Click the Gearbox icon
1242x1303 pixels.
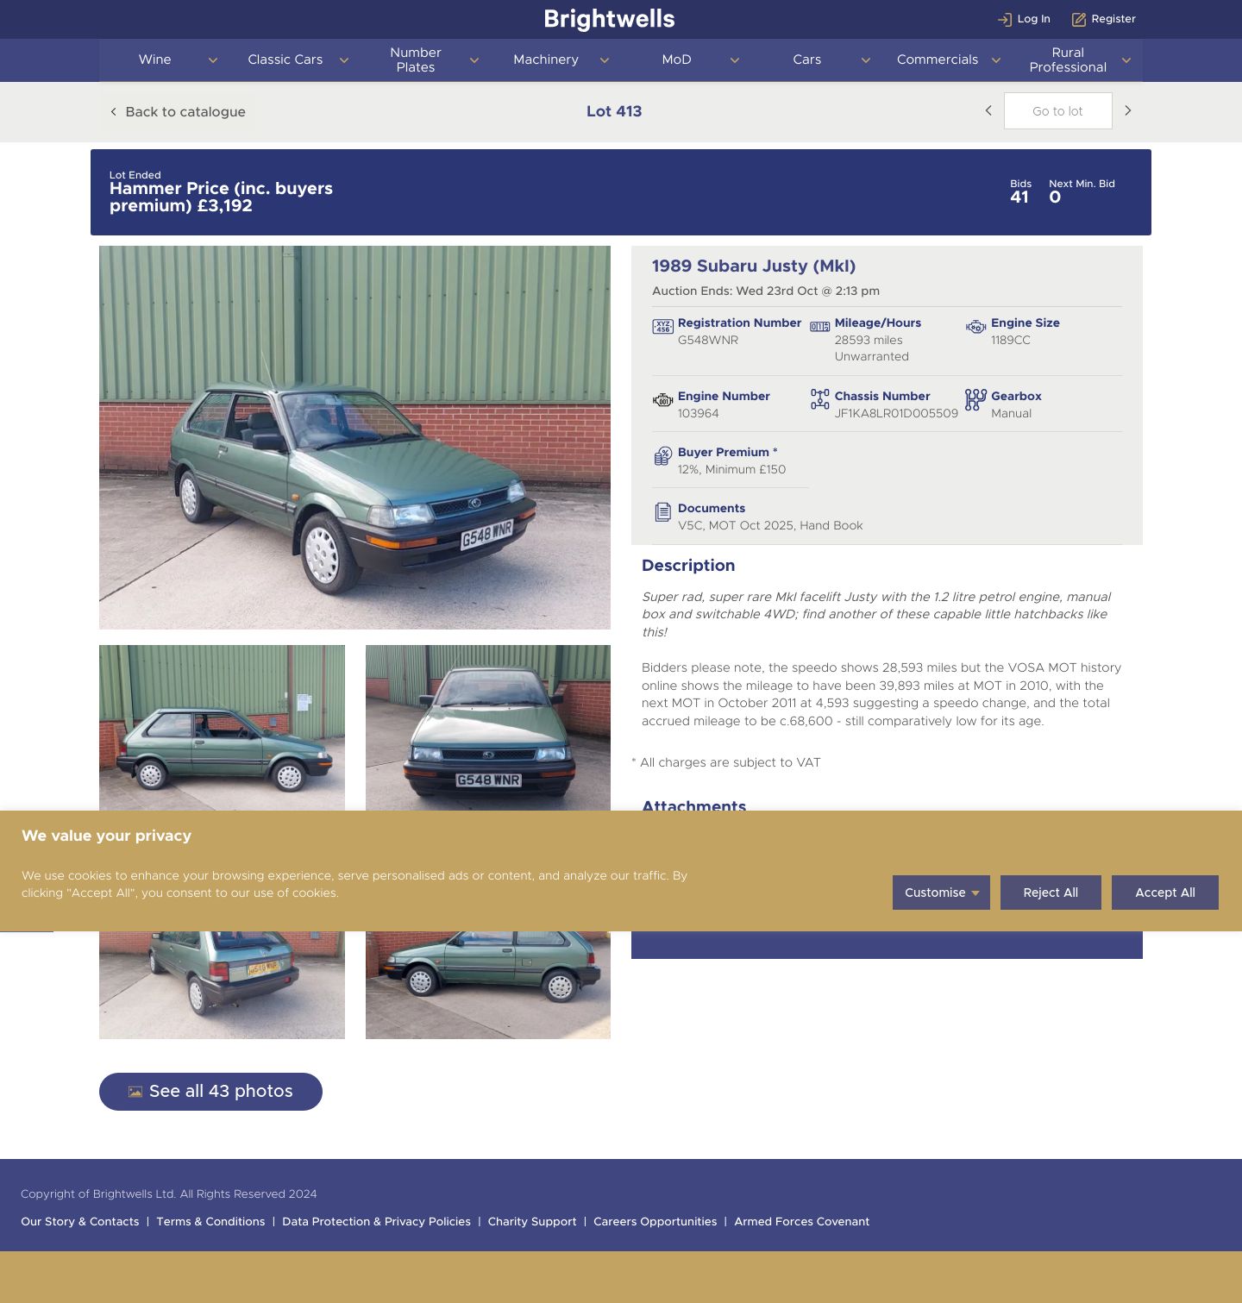[x=975, y=399]
